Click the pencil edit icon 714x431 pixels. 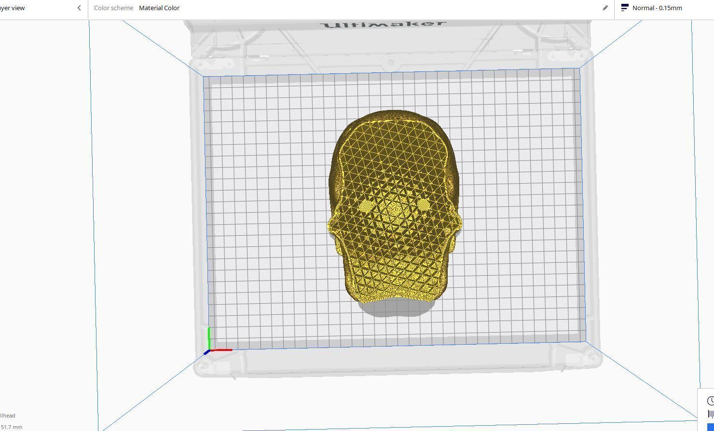(x=605, y=8)
